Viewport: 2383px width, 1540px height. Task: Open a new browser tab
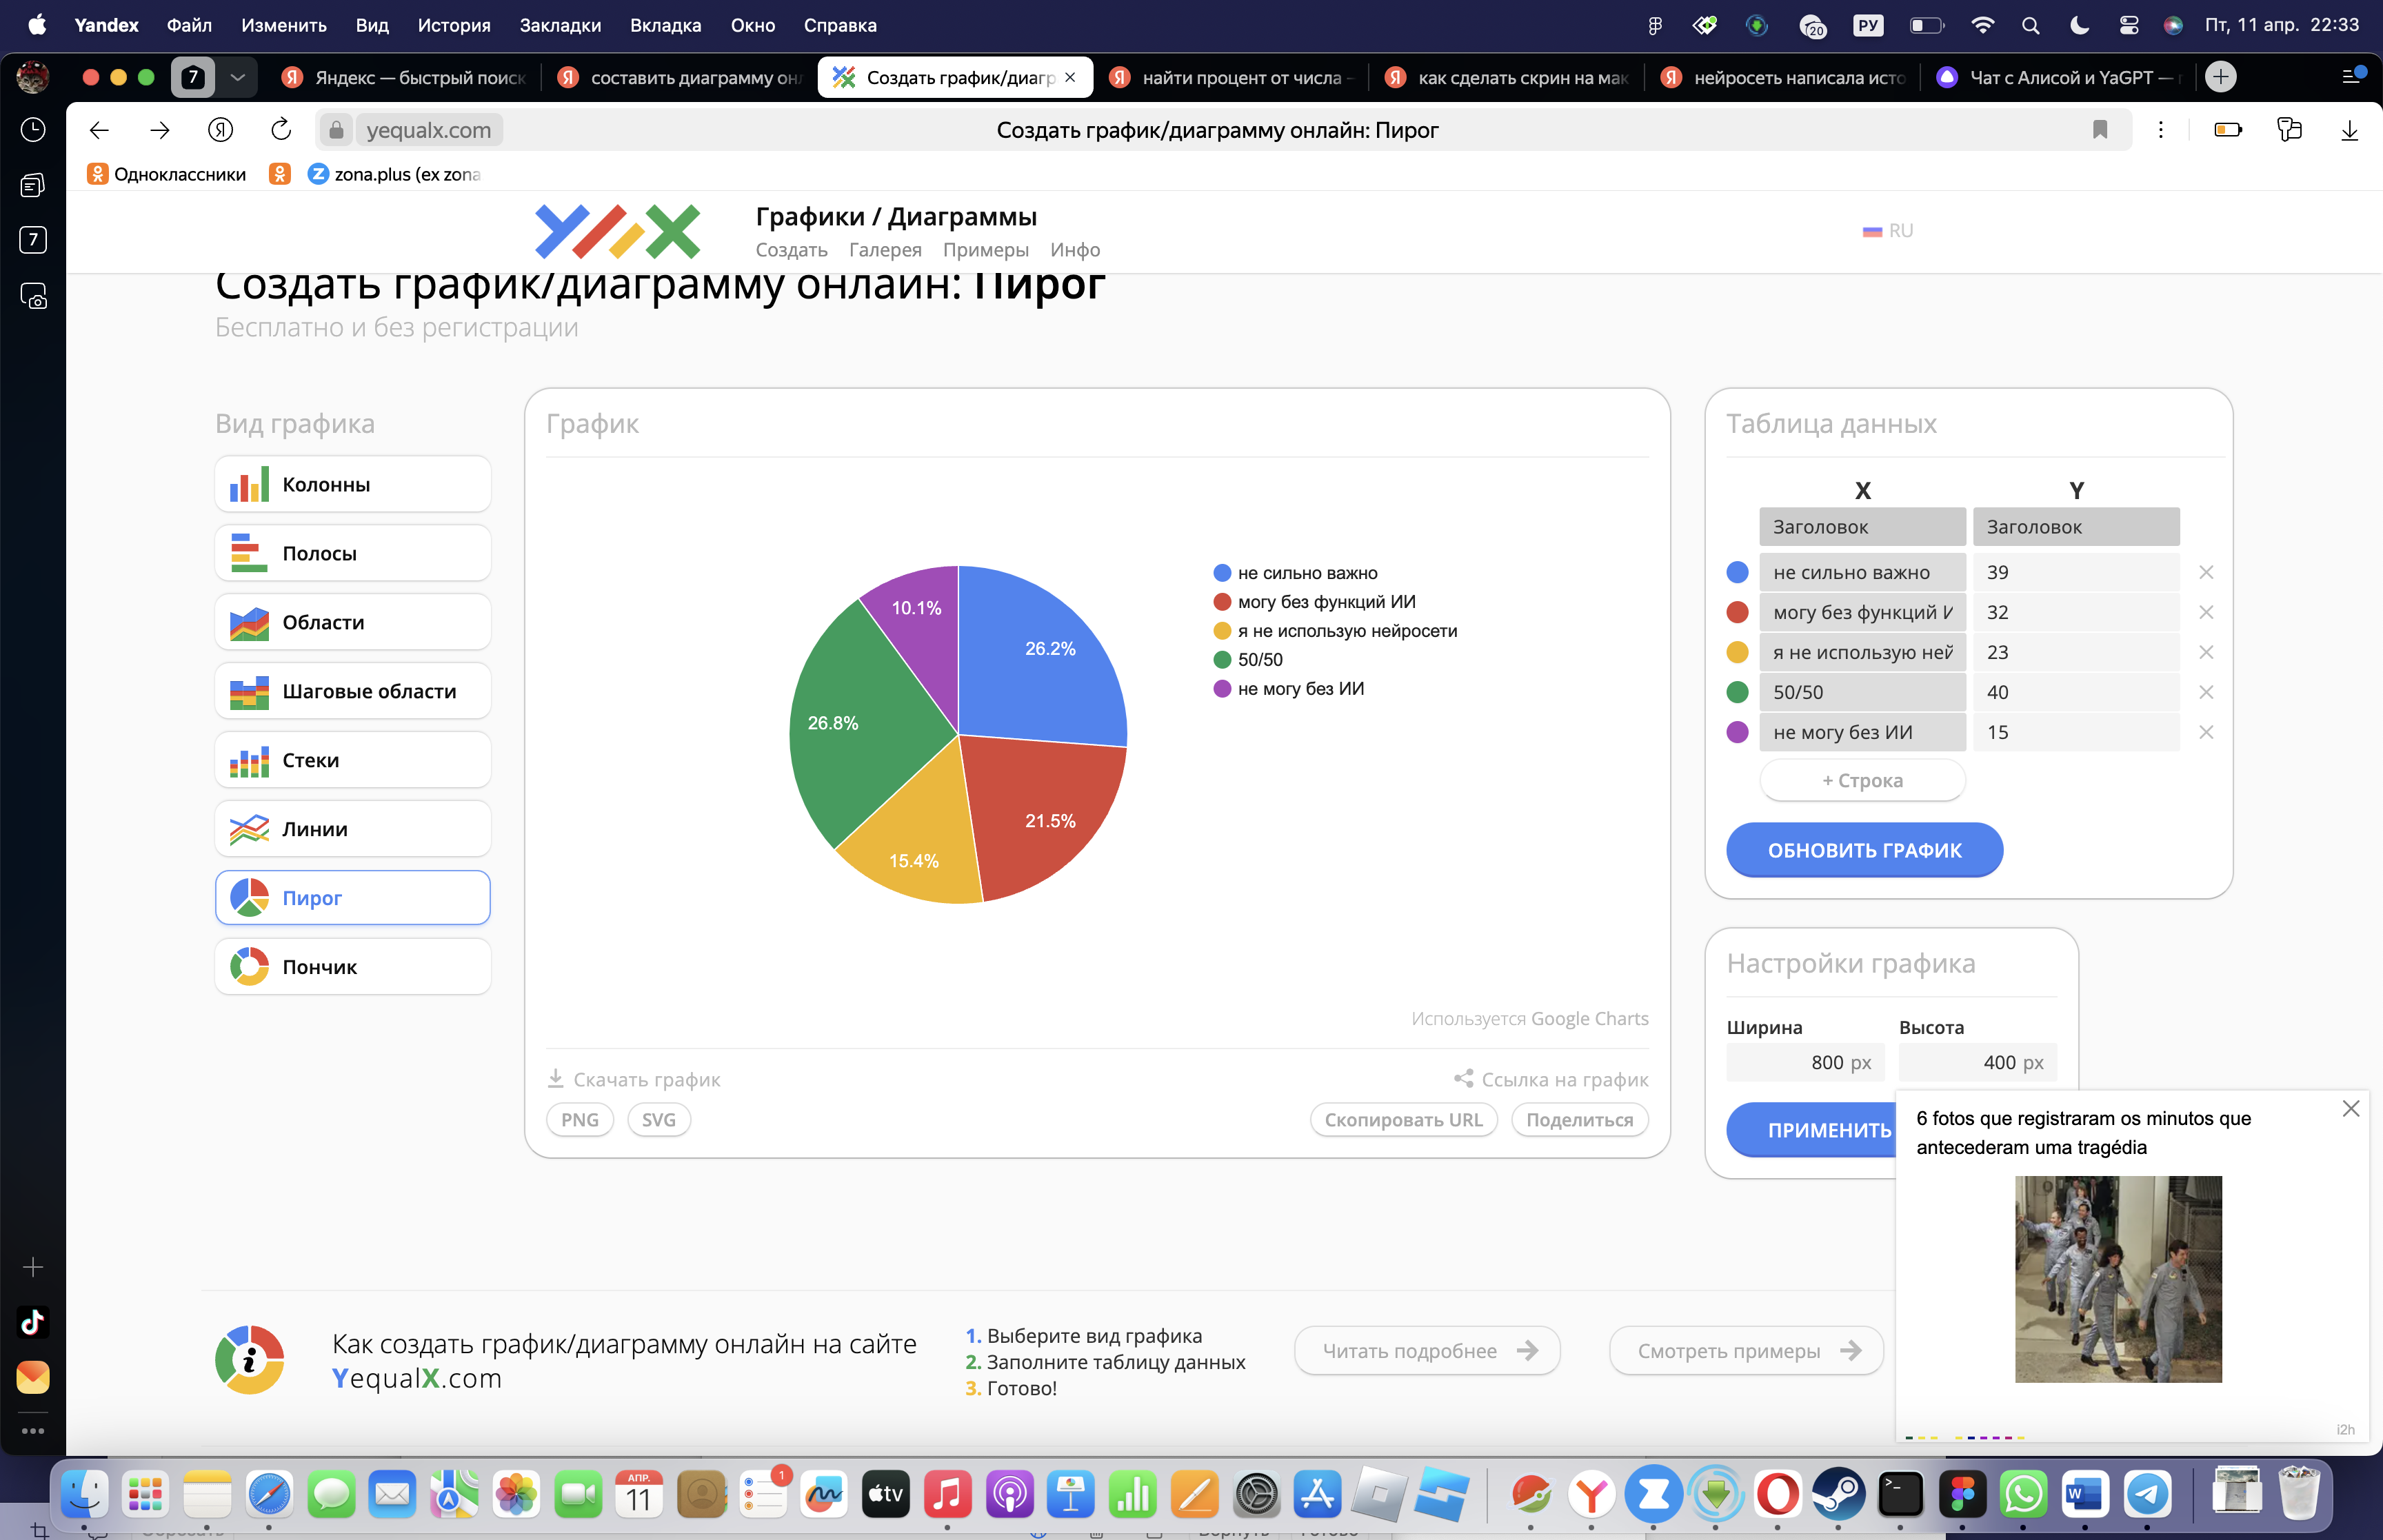2220,77
